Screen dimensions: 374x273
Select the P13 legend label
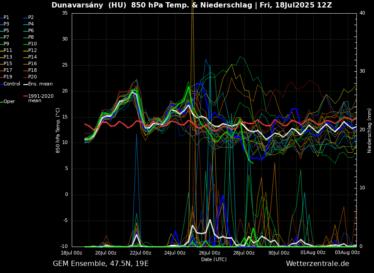tap(7, 57)
